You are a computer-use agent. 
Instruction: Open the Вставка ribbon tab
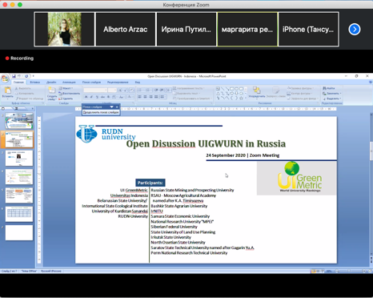coord(35,83)
